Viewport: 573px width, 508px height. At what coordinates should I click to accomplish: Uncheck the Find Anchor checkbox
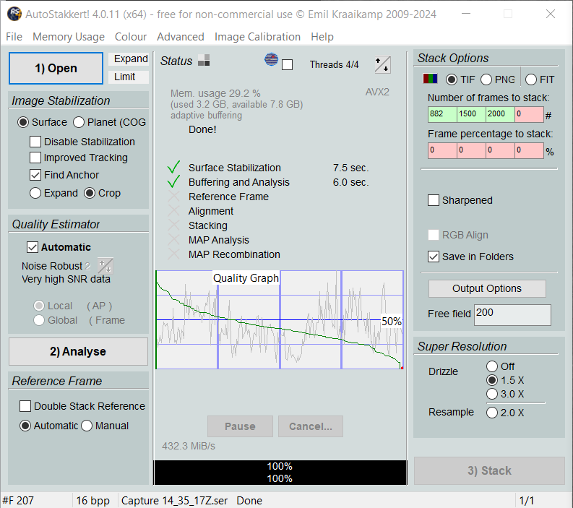[35, 175]
